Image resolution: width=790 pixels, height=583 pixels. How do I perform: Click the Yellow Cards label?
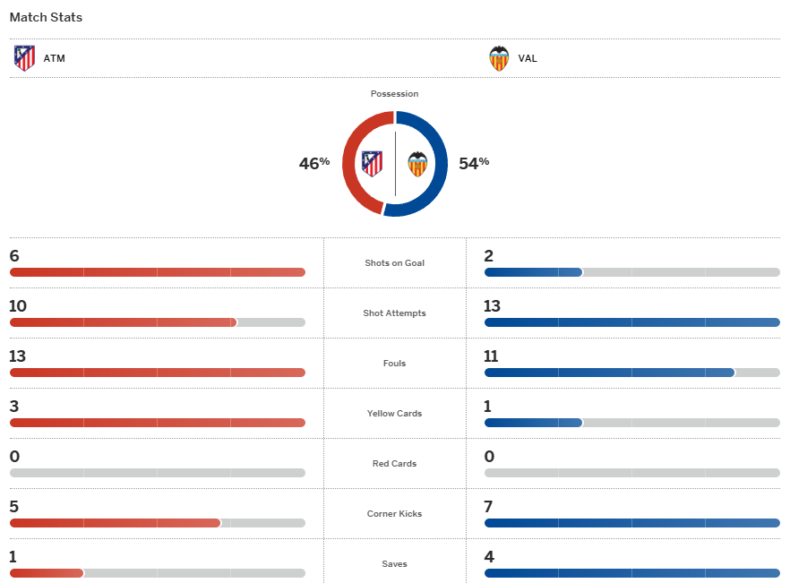pyautogui.click(x=394, y=414)
